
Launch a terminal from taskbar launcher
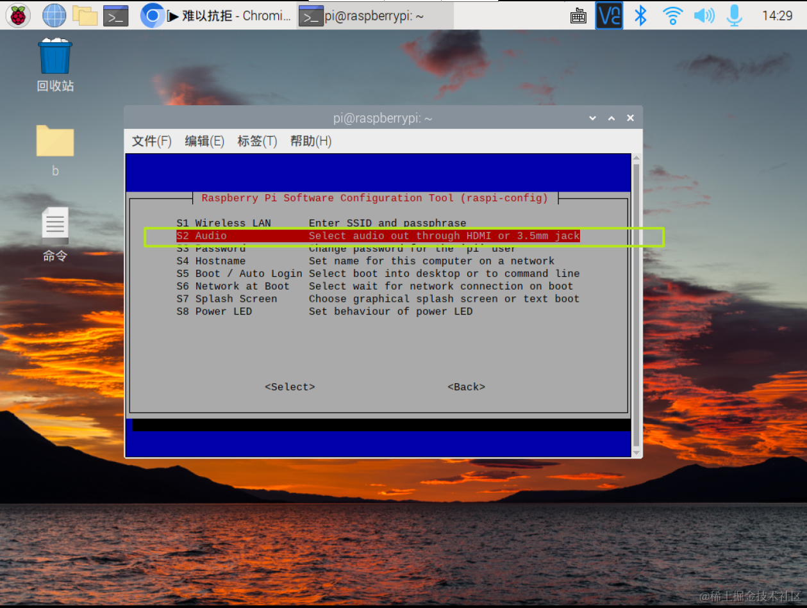[x=116, y=15]
